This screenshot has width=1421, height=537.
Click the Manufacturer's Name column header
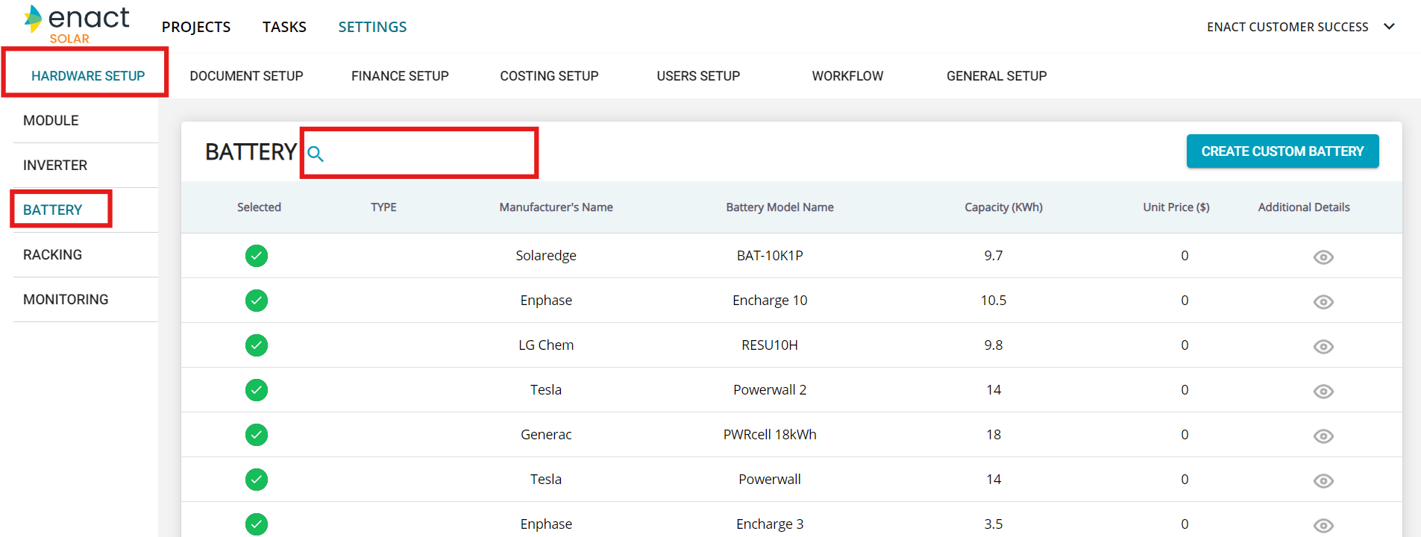click(556, 207)
